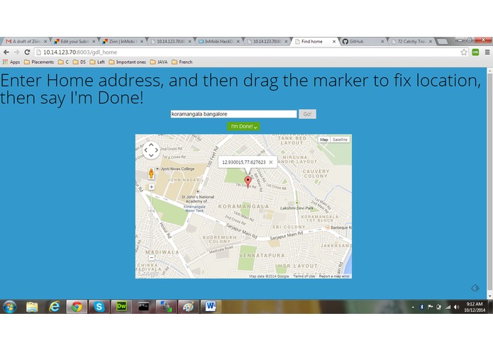Switch to the Edit your Subm tab
Image resolution: width=493 pixels, height=350 pixels.
click(74, 41)
